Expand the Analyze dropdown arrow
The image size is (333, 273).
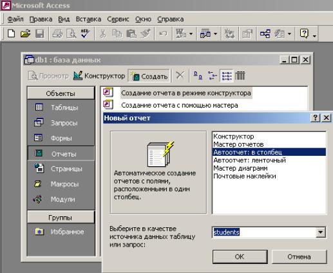(216, 33)
